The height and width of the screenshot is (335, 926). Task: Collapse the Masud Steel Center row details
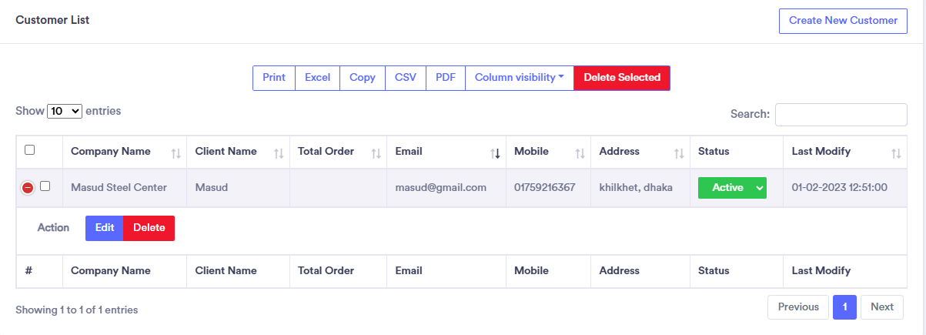(28, 187)
